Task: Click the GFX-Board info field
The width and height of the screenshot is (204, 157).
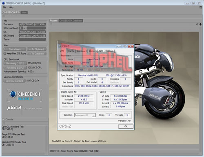Action: pyautogui.click(x=32, y=36)
